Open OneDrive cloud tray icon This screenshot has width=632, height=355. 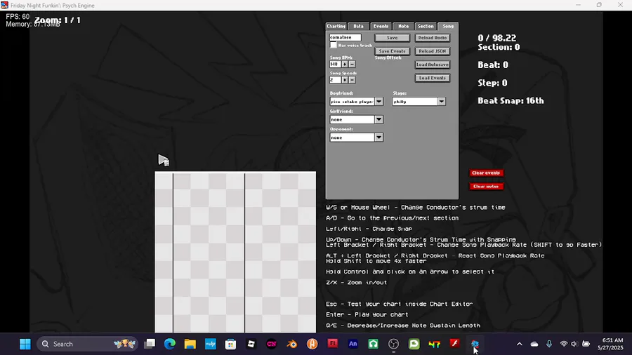(534, 344)
